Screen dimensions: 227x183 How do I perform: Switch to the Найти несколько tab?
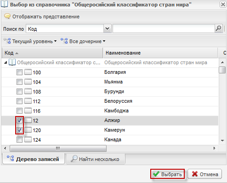pyautogui.click(x=96, y=159)
